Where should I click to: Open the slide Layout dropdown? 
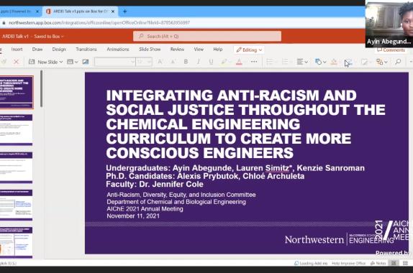pyautogui.click(x=72, y=62)
